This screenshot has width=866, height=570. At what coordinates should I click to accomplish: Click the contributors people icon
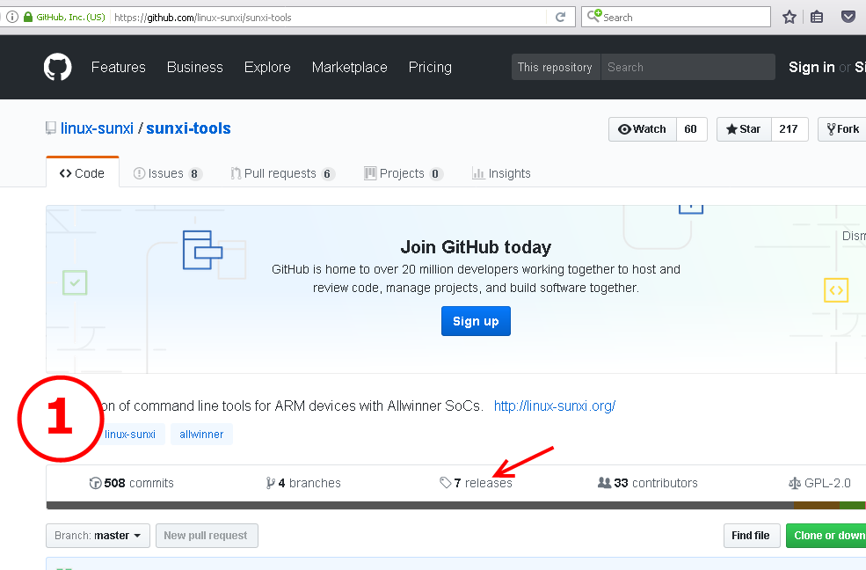click(604, 483)
